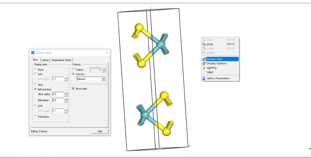Screen dimensions: 311x158
Task: Click the Display Style dialog title icon
Action: tap(33, 52)
